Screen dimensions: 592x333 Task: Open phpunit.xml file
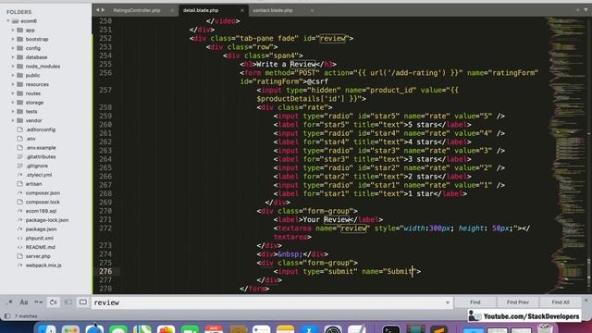point(39,239)
